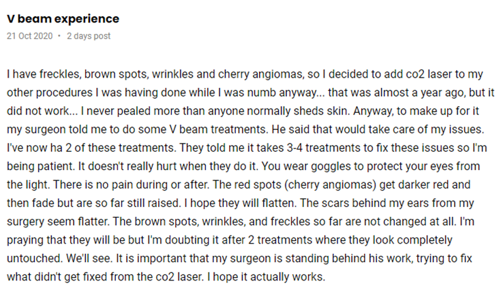Click the word "untouched" in the review
This screenshot has height=292, width=499.
[x=33, y=259]
